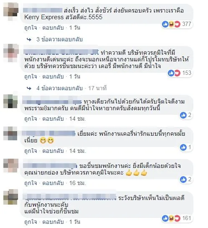Toggle ถูกใจ on the ทำความดี comment

(31, 77)
